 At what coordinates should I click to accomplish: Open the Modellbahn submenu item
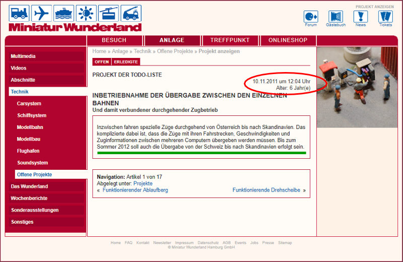click(30, 127)
